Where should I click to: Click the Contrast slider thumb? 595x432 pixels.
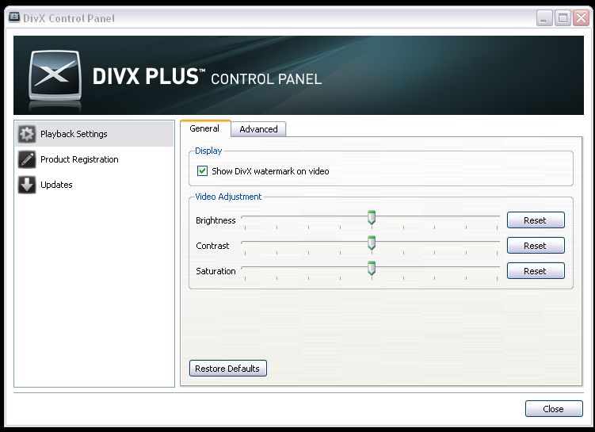click(372, 243)
